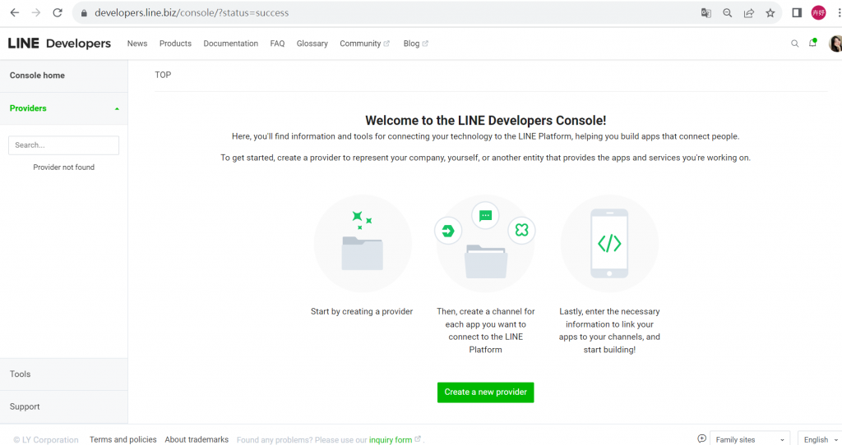Open the browser profile avatar
The image size is (842, 445).
point(818,13)
